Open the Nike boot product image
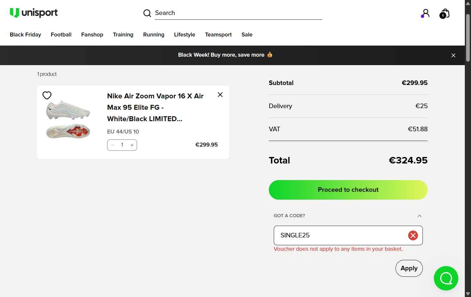Screen dimensions: 471x297 tap(68, 120)
